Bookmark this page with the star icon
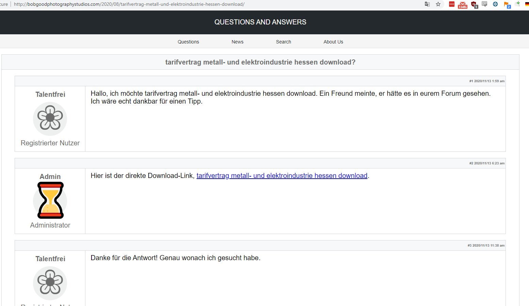 click(438, 4)
